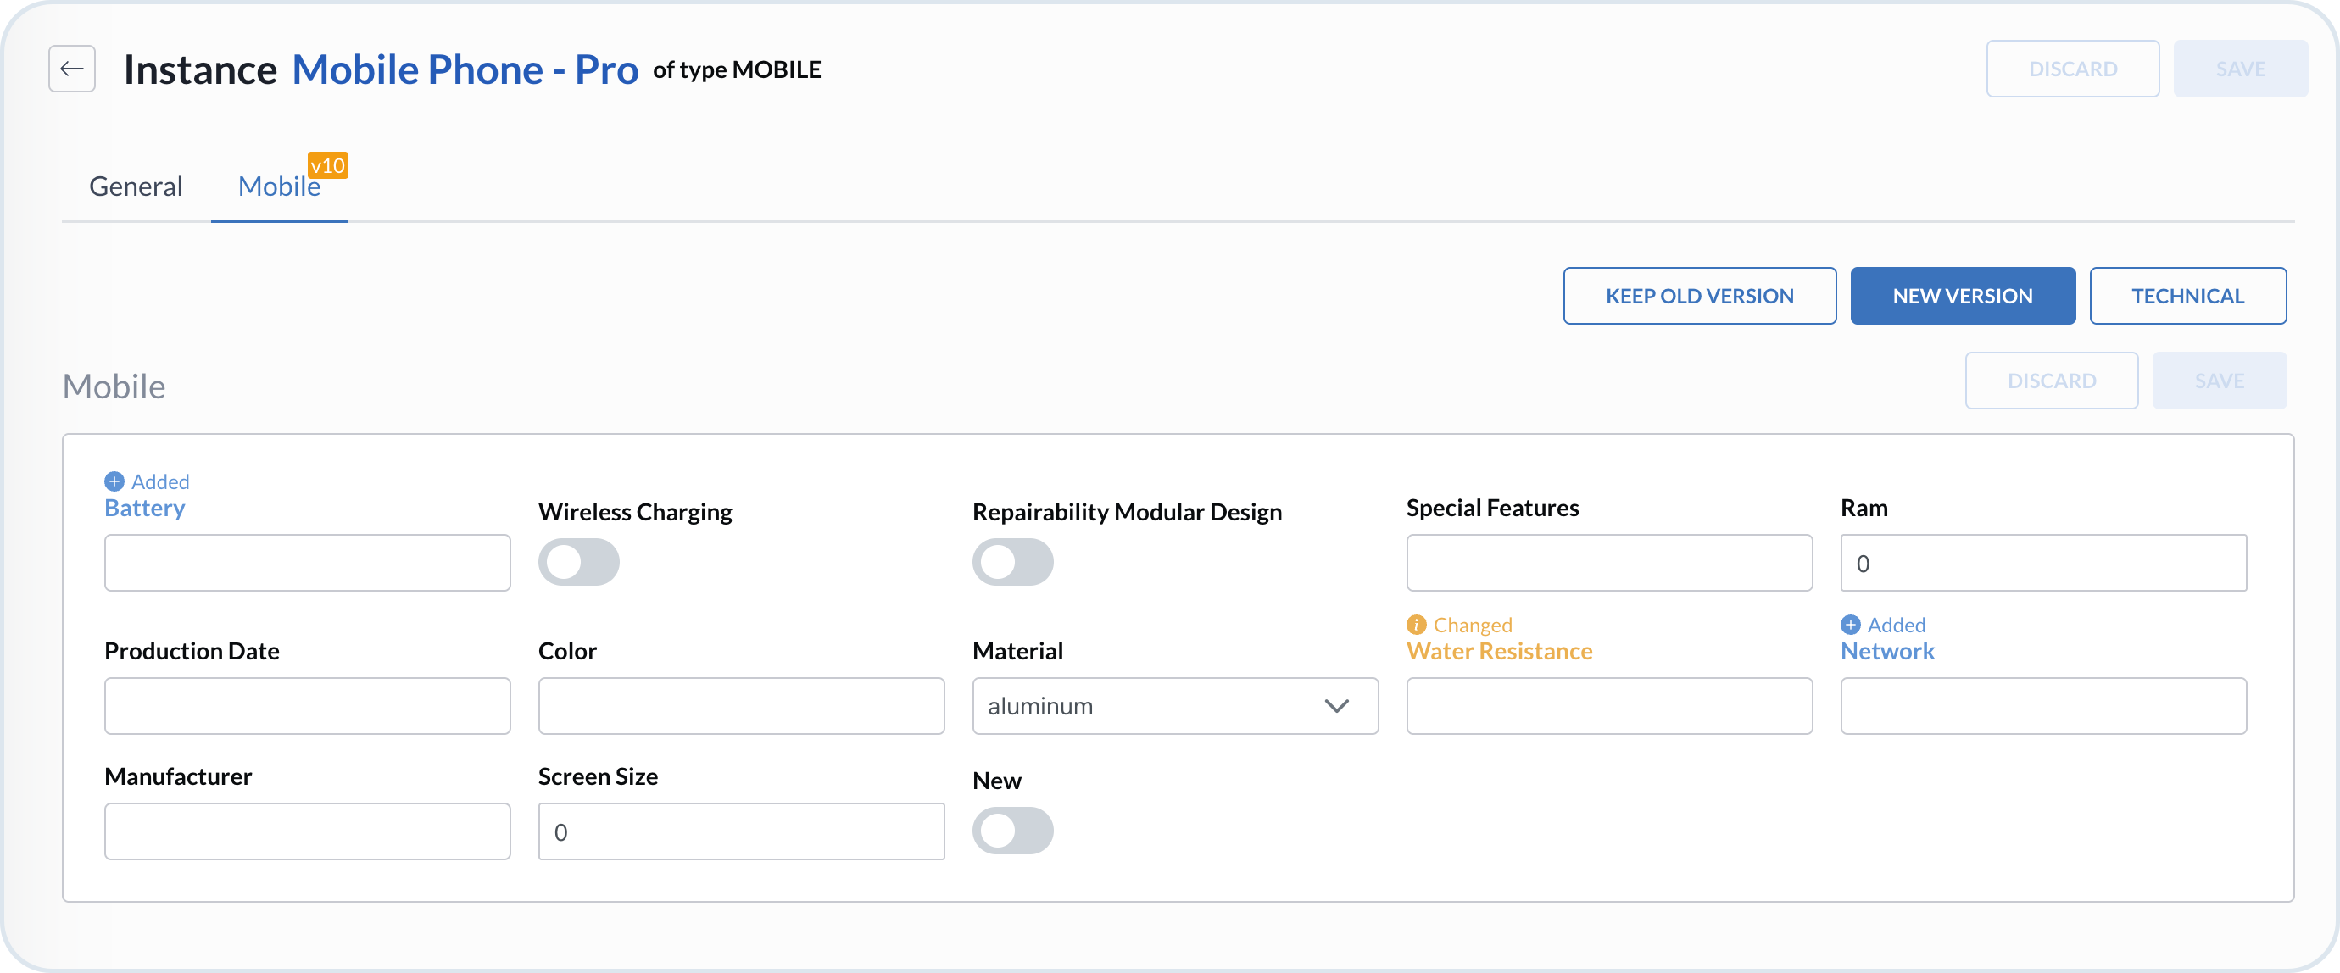This screenshot has width=2340, height=973.
Task: Switch to the General tab
Action: click(x=136, y=186)
